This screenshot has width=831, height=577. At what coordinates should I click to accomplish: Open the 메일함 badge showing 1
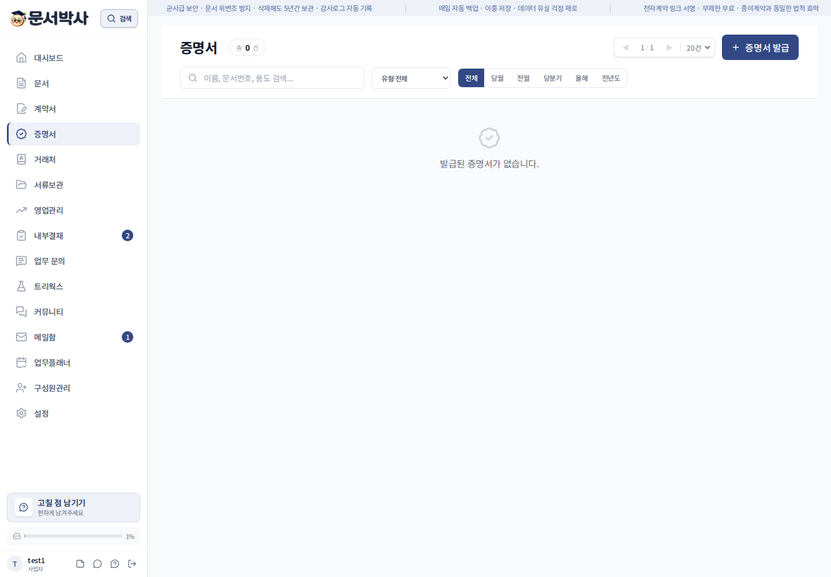128,337
